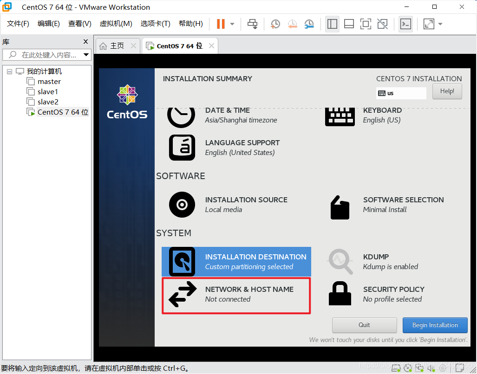
Task: Click the stretch guest display icon
Action: click(x=429, y=24)
